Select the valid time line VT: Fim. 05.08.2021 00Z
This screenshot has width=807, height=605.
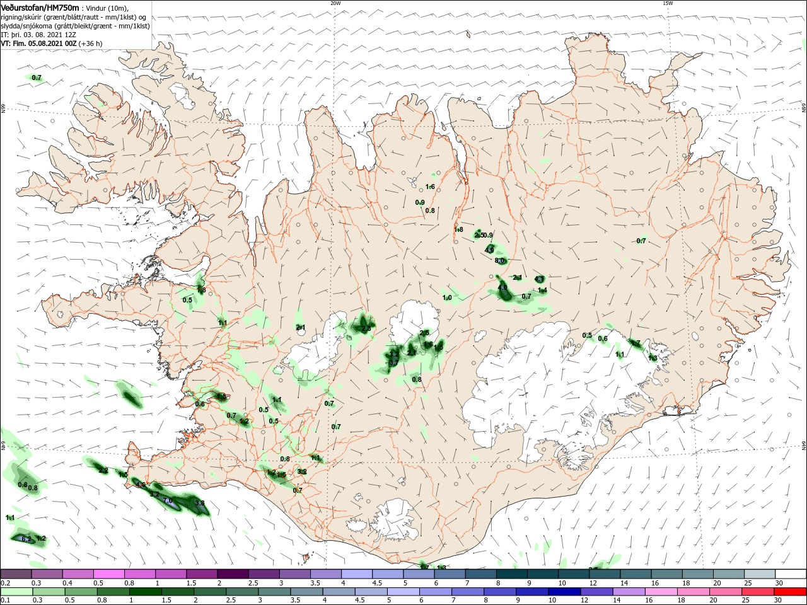click(38, 43)
